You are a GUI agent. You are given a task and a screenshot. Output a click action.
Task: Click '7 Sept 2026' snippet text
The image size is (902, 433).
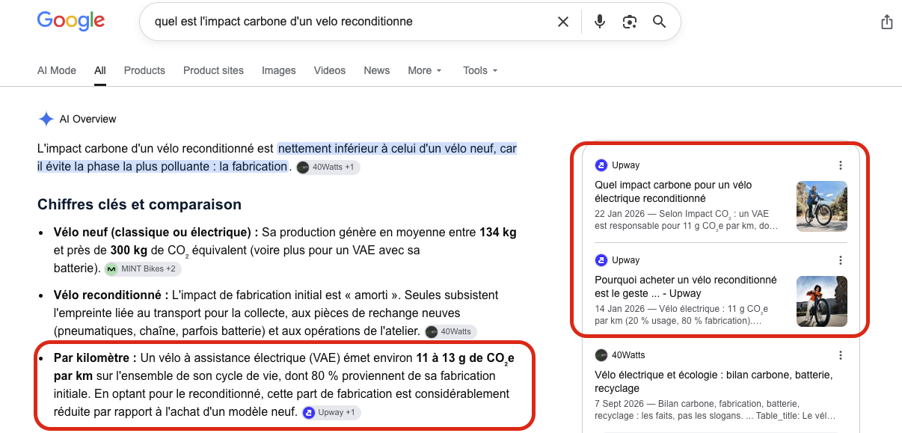point(619,404)
